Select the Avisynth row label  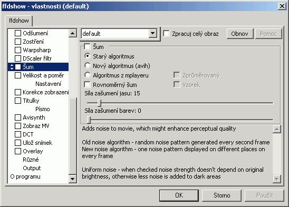pyautogui.click(x=34, y=117)
